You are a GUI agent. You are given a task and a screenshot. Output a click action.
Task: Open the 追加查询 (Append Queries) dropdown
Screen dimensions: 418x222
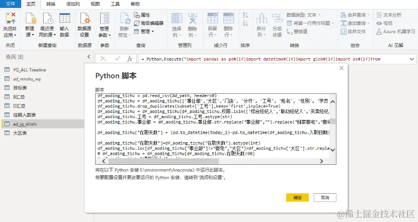tap(355, 23)
